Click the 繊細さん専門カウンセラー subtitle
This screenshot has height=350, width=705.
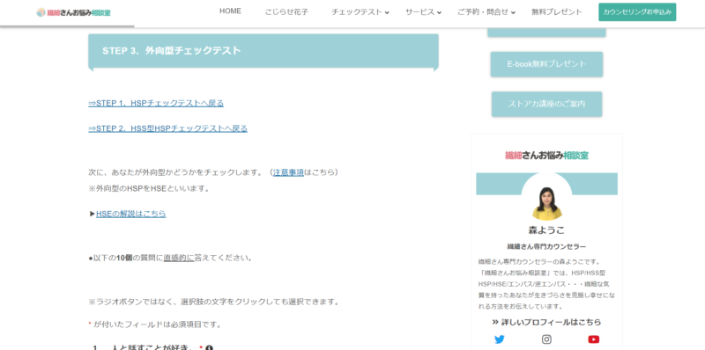tap(546, 247)
